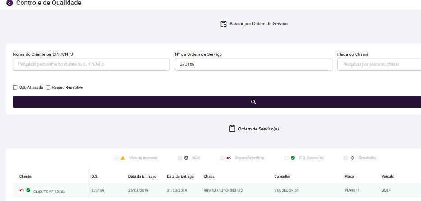The image size is (421, 201).
Task: Toggle the Reparo Repetitivo checkbox under search fields
Action: pos(48,88)
